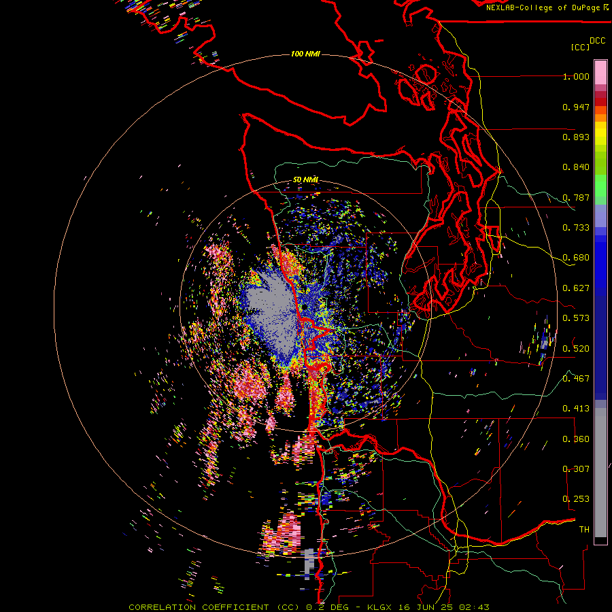Click the DCC legend title
The image size is (612, 612).
[x=597, y=41]
